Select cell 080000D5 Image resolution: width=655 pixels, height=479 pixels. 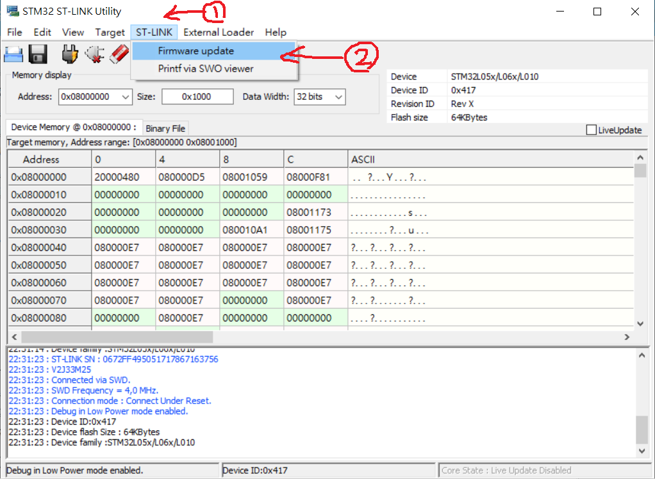pyautogui.click(x=188, y=177)
